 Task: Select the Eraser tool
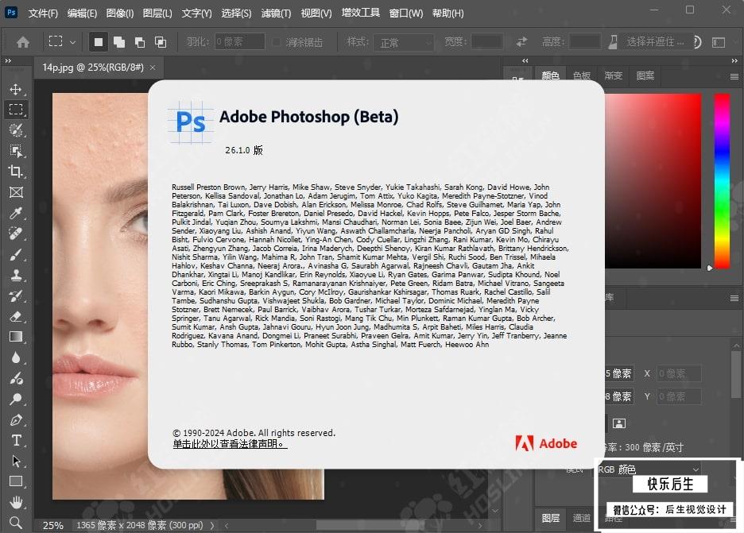(x=16, y=316)
